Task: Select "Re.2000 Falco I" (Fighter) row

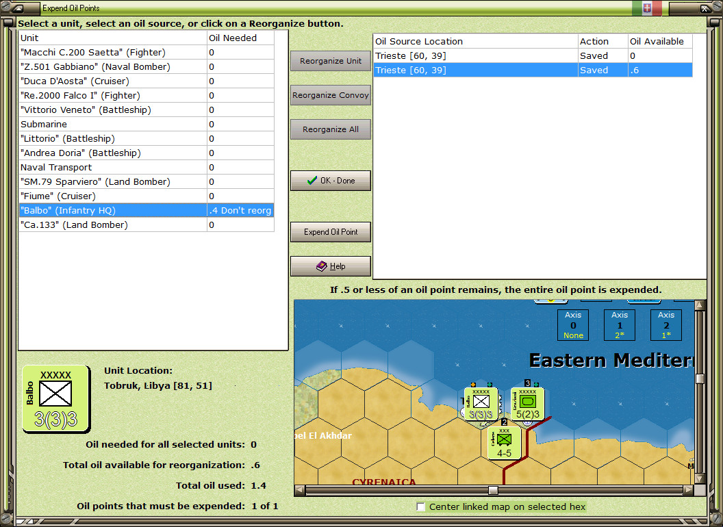Action: tap(147, 95)
